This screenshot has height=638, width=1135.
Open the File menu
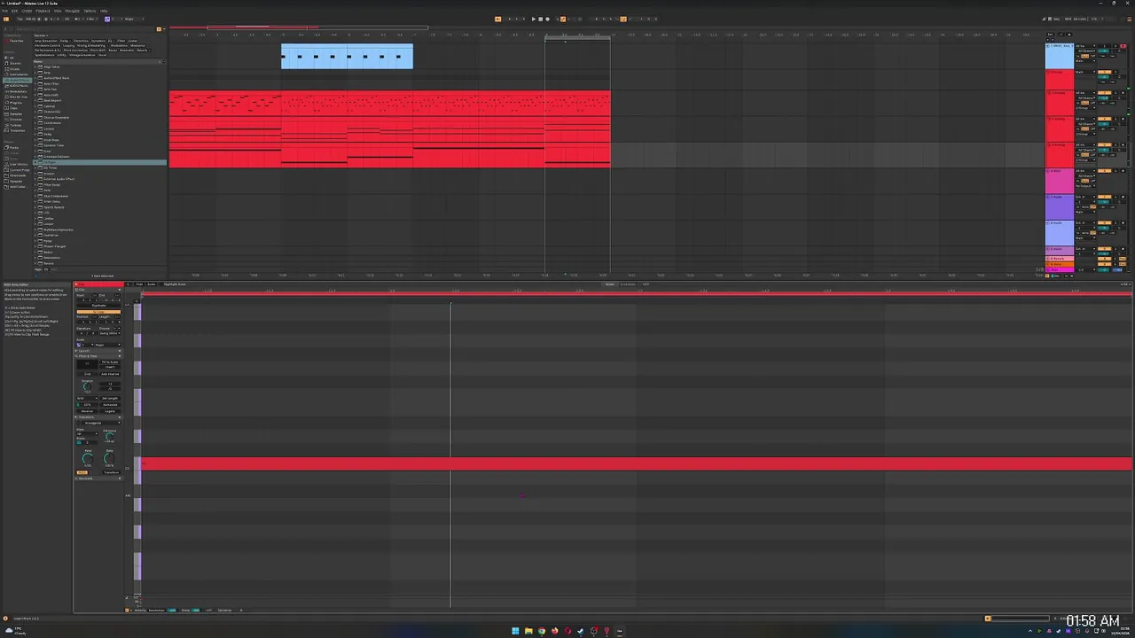(4, 11)
